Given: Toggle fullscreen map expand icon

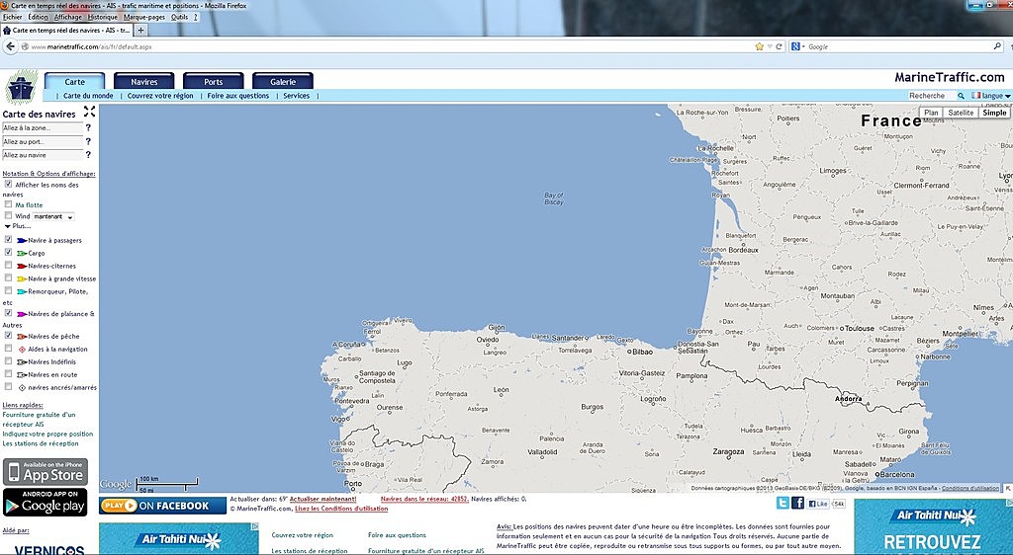Looking at the screenshot, I should 89,112.
